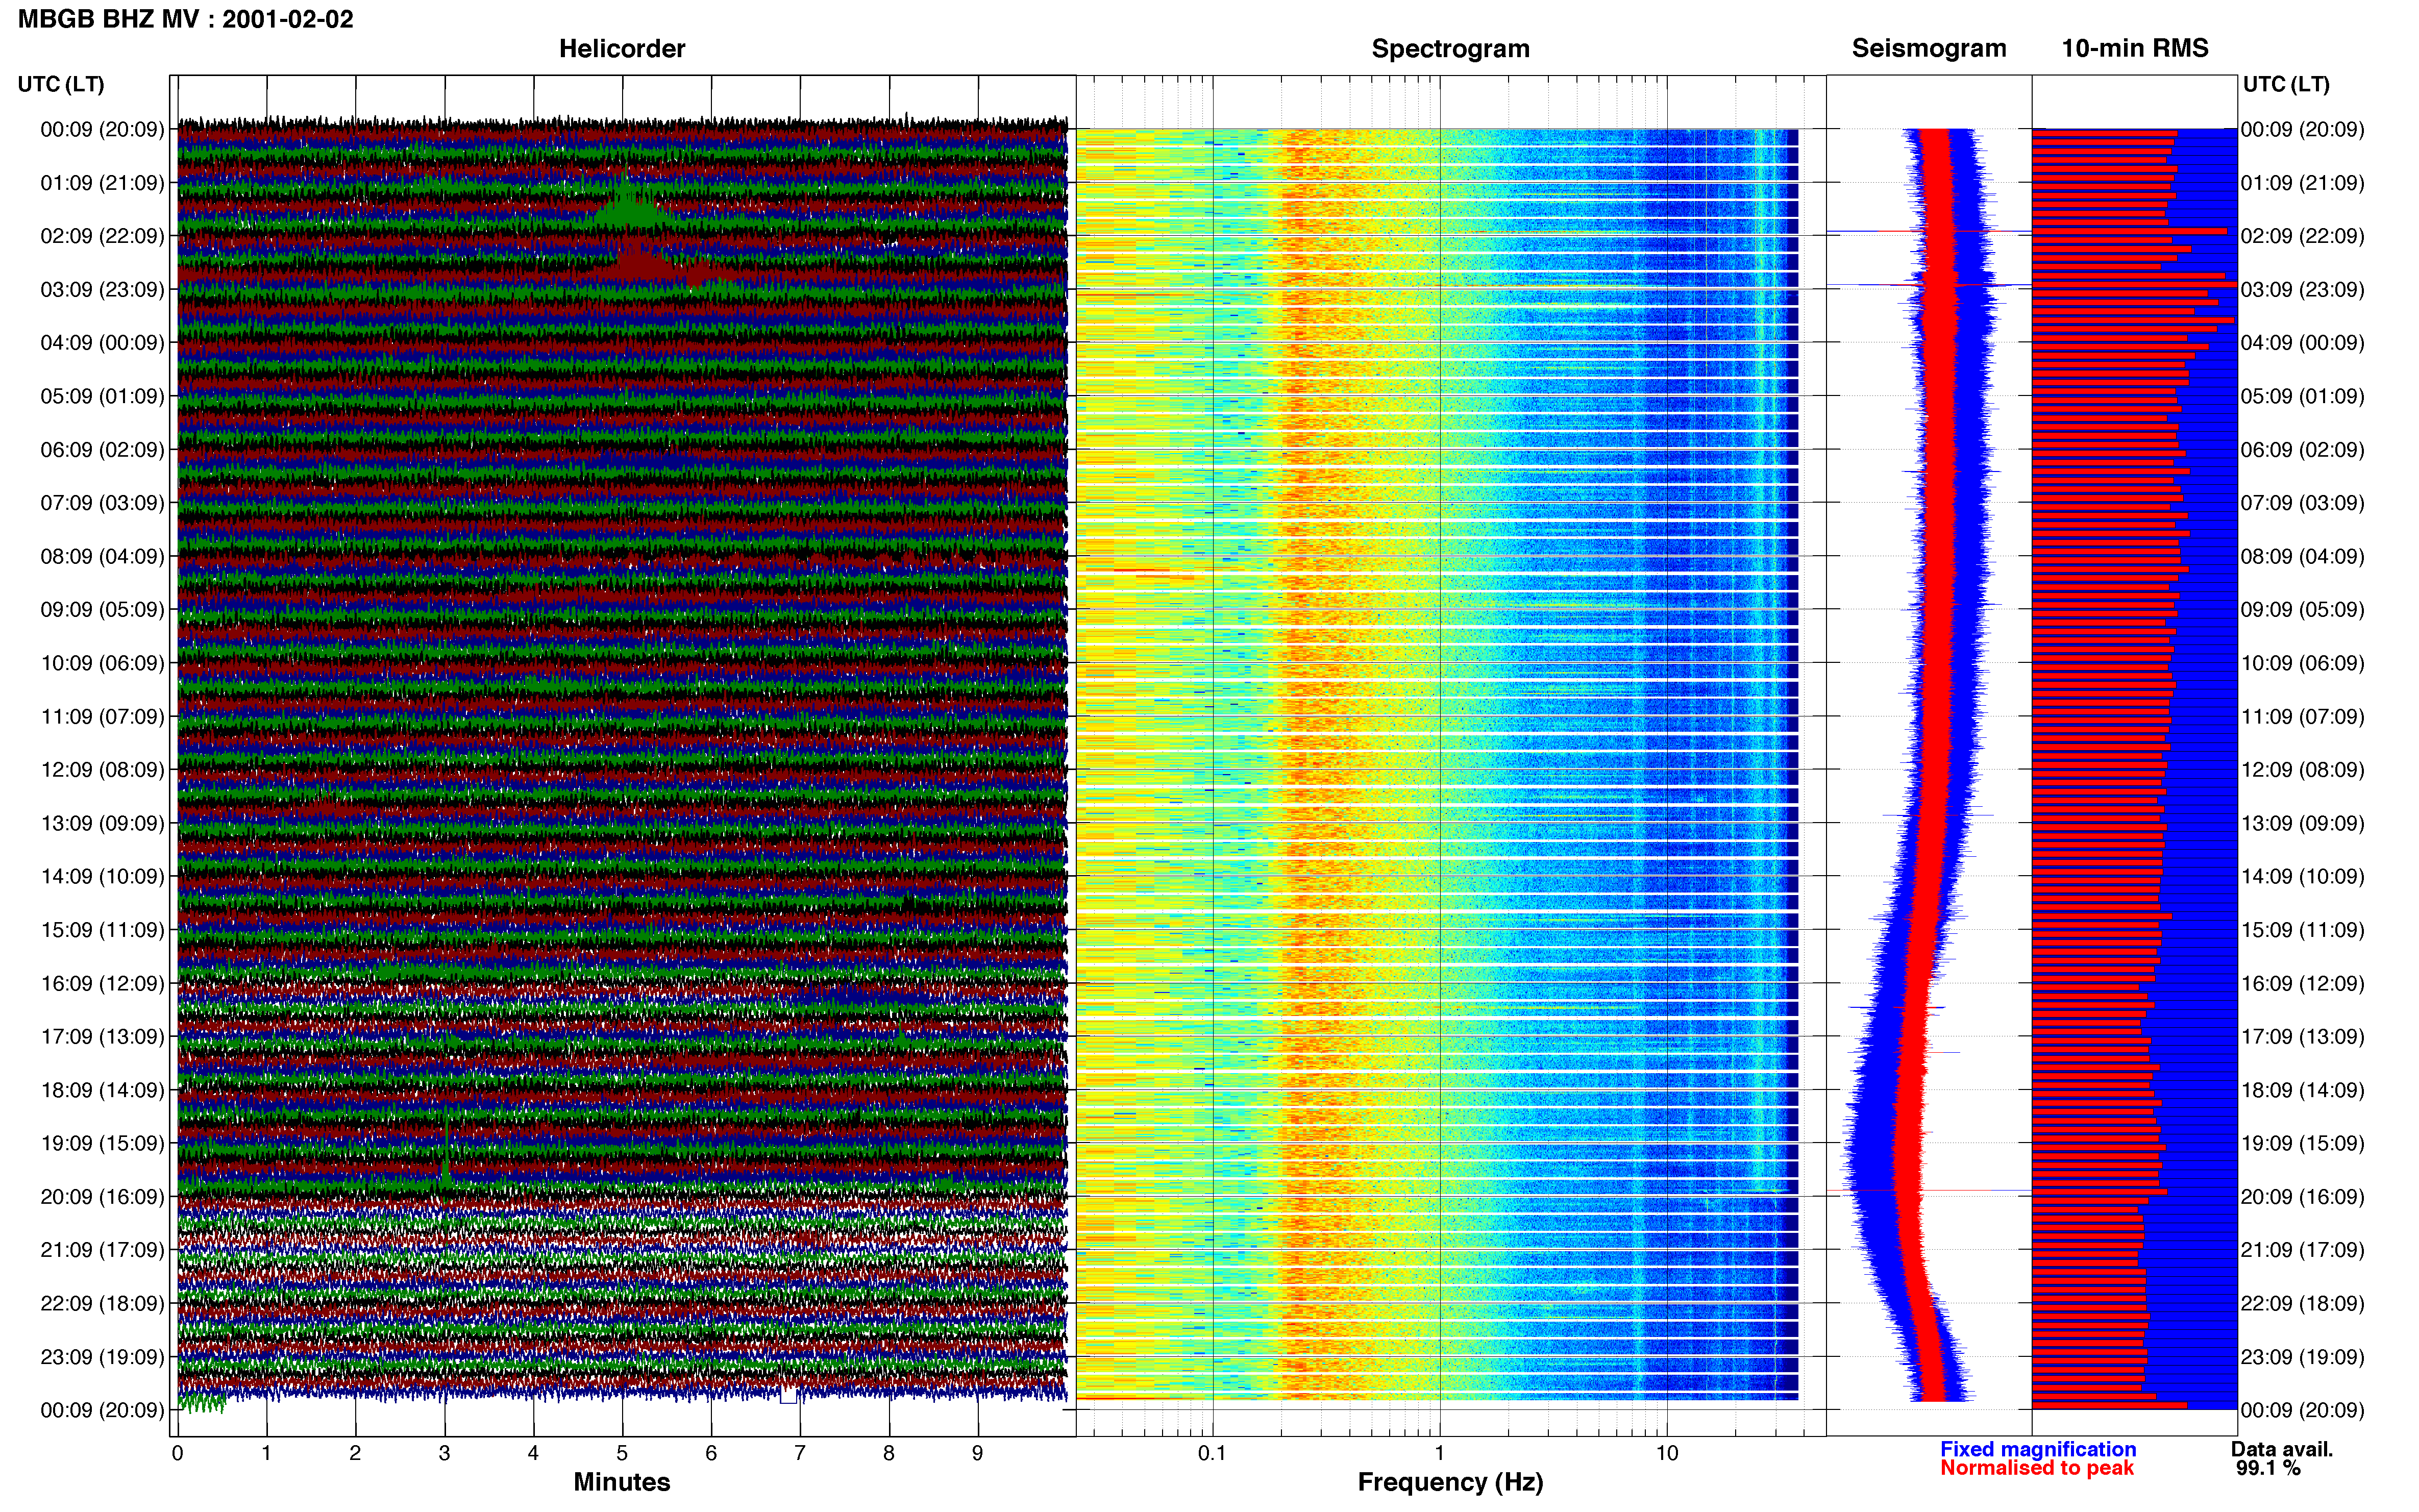Image resolution: width=2419 pixels, height=1512 pixels.
Task: Click minute tick label 9 on helicorder axis
Action: click(x=978, y=1454)
